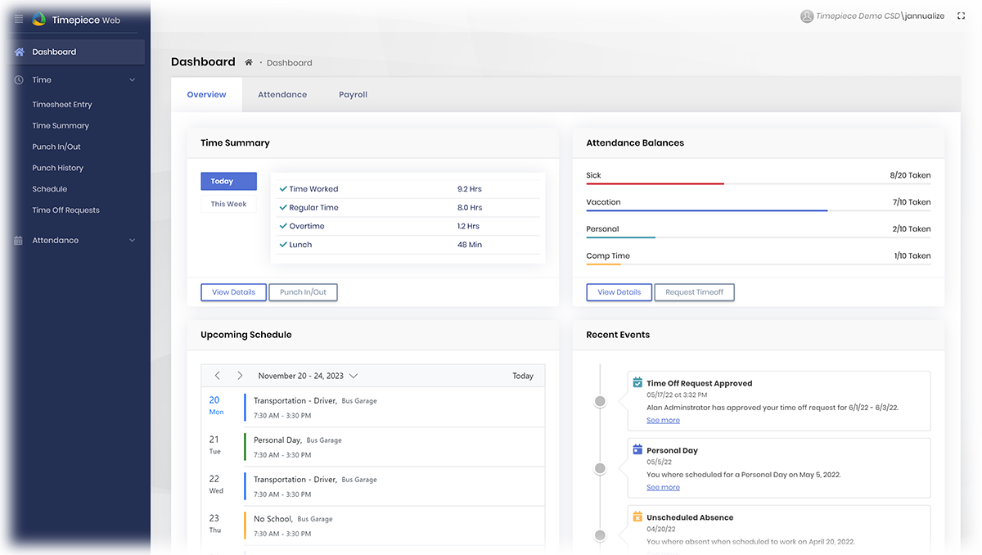
Task: Click the hamburger menu icon
Action: 19,20
